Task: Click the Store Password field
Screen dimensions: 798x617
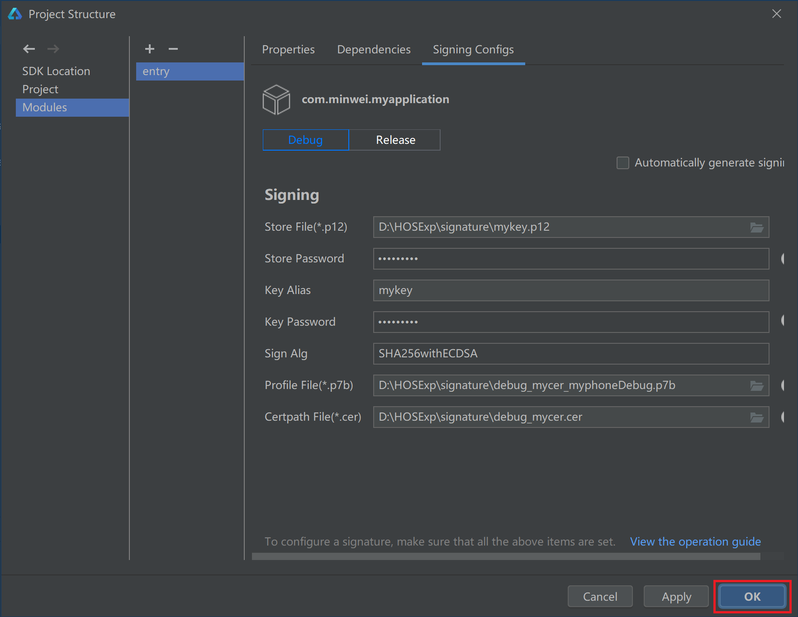Action: point(571,259)
